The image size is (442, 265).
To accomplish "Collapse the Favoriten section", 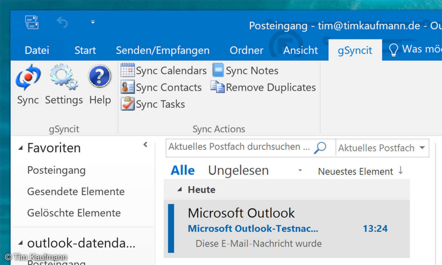I will pos(21,148).
